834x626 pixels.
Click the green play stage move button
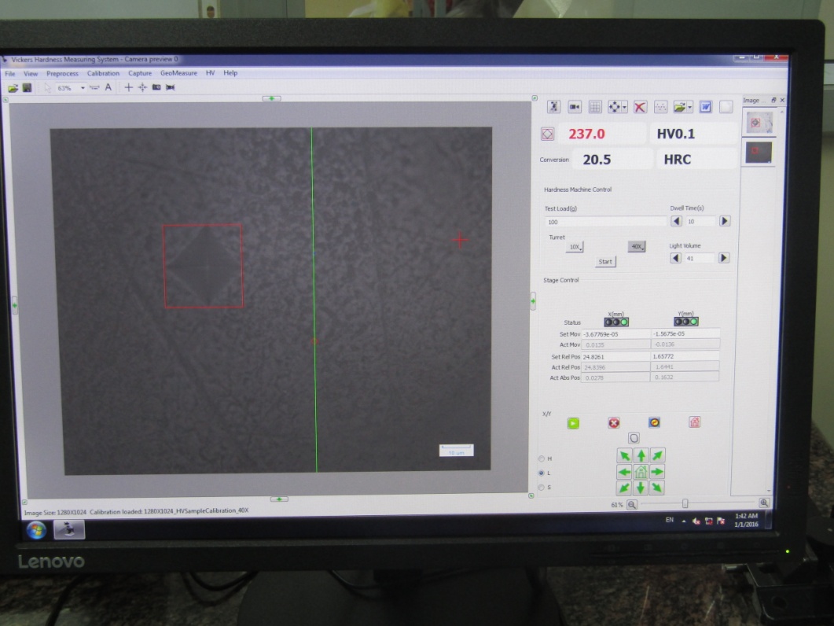[x=573, y=424]
